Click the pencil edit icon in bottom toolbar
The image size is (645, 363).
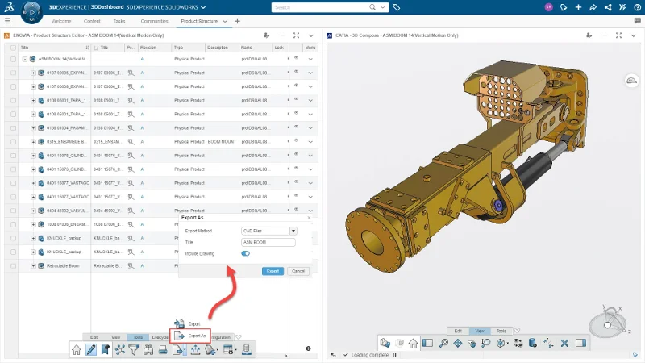click(x=91, y=349)
